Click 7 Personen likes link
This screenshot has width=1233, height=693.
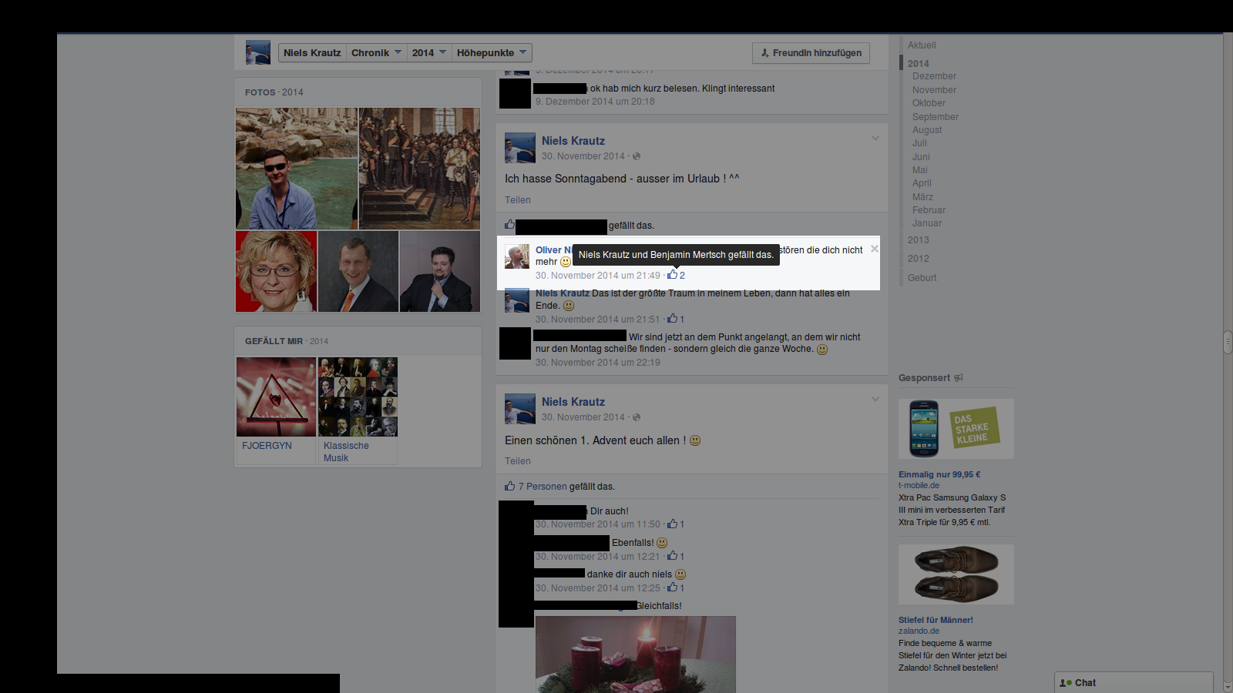point(543,487)
